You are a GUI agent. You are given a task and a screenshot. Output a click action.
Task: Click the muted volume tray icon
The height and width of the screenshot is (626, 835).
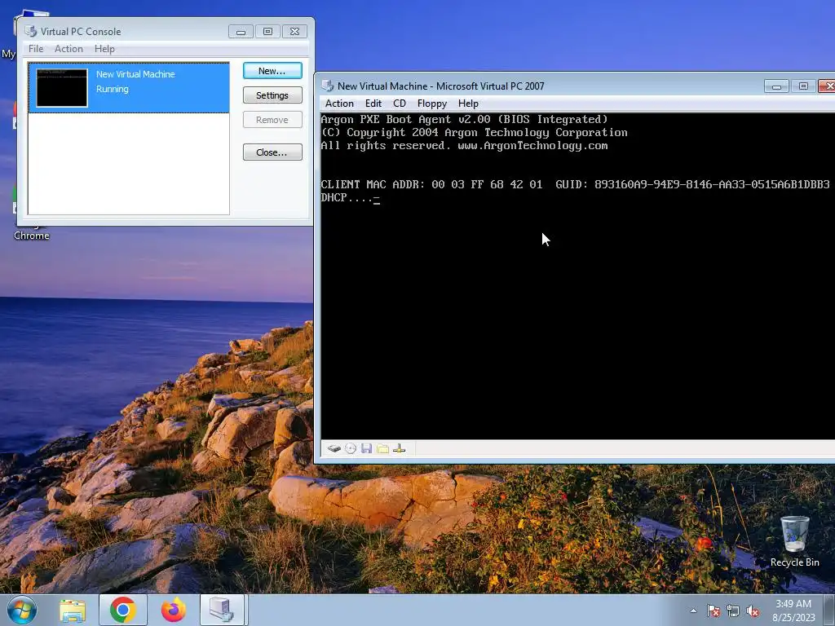click(753, 611)
